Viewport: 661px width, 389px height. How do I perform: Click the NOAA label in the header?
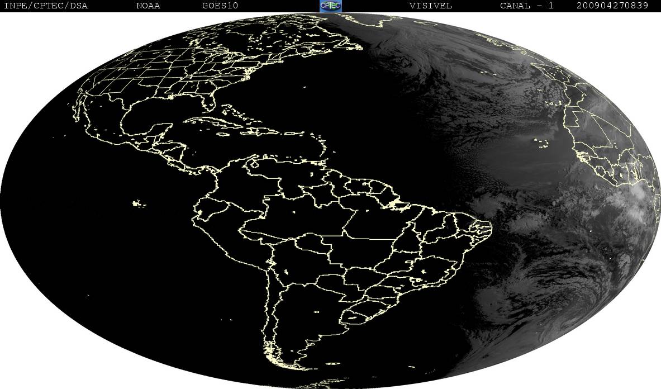click(x=149, y=6)
